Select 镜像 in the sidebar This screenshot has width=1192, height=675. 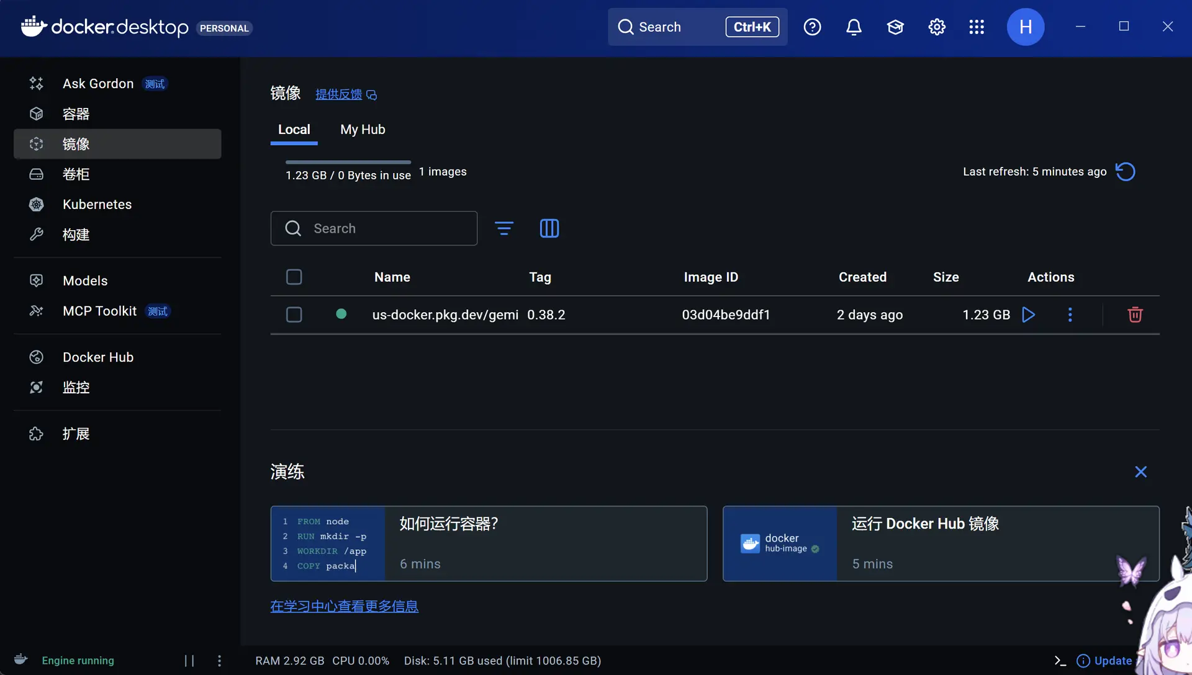pos(117,144)
